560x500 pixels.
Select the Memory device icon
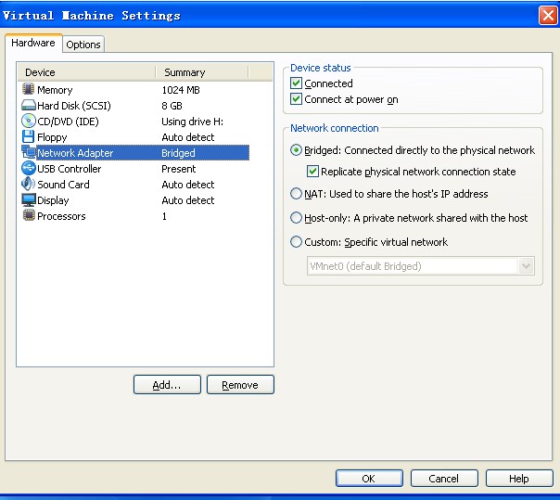pos(28,90)
